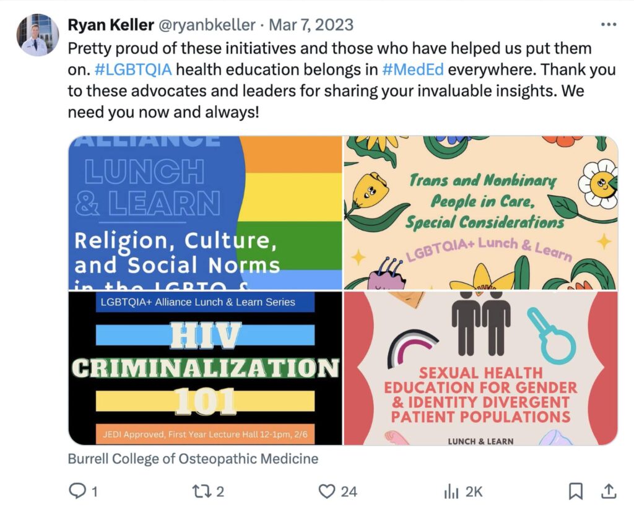Open the Religion, Culture, Social Norms image
The width and height of the screenshot is (634, 512).
(205, 213)
